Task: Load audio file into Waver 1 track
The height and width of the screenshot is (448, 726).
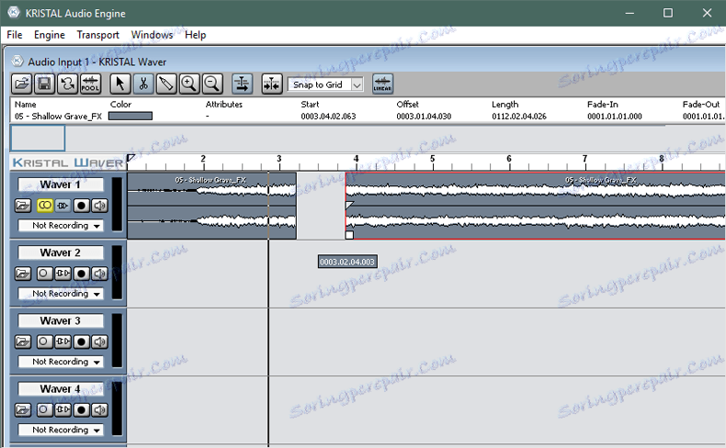Action: [23, 206]
